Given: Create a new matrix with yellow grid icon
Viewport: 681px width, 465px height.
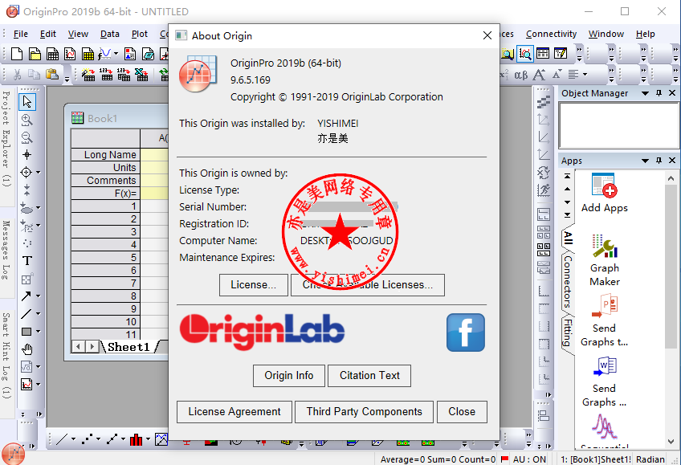Looking at the screenshot, I should [88, 54].
